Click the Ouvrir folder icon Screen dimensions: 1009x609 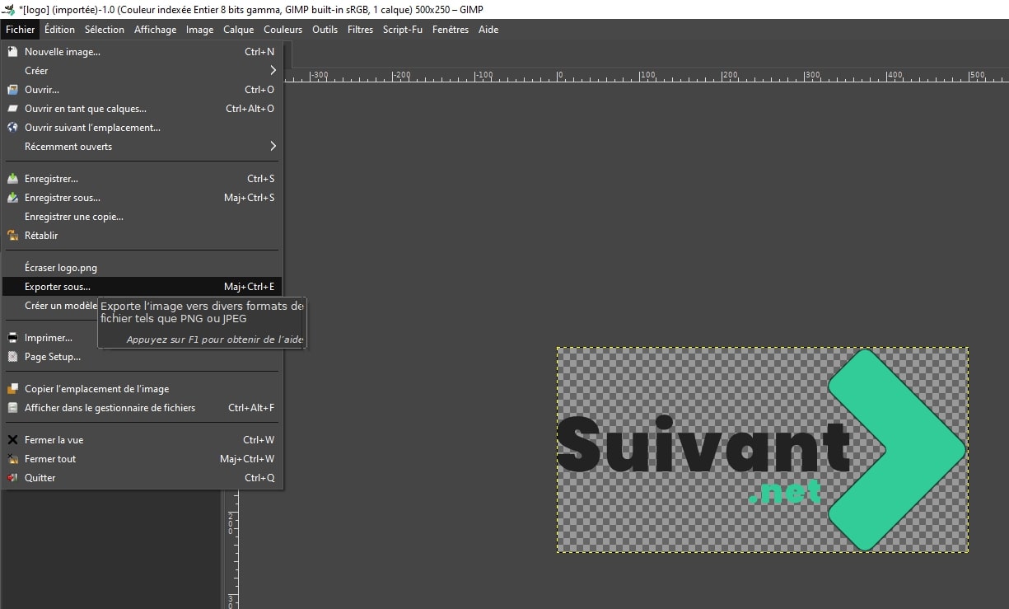pos(12,90)
